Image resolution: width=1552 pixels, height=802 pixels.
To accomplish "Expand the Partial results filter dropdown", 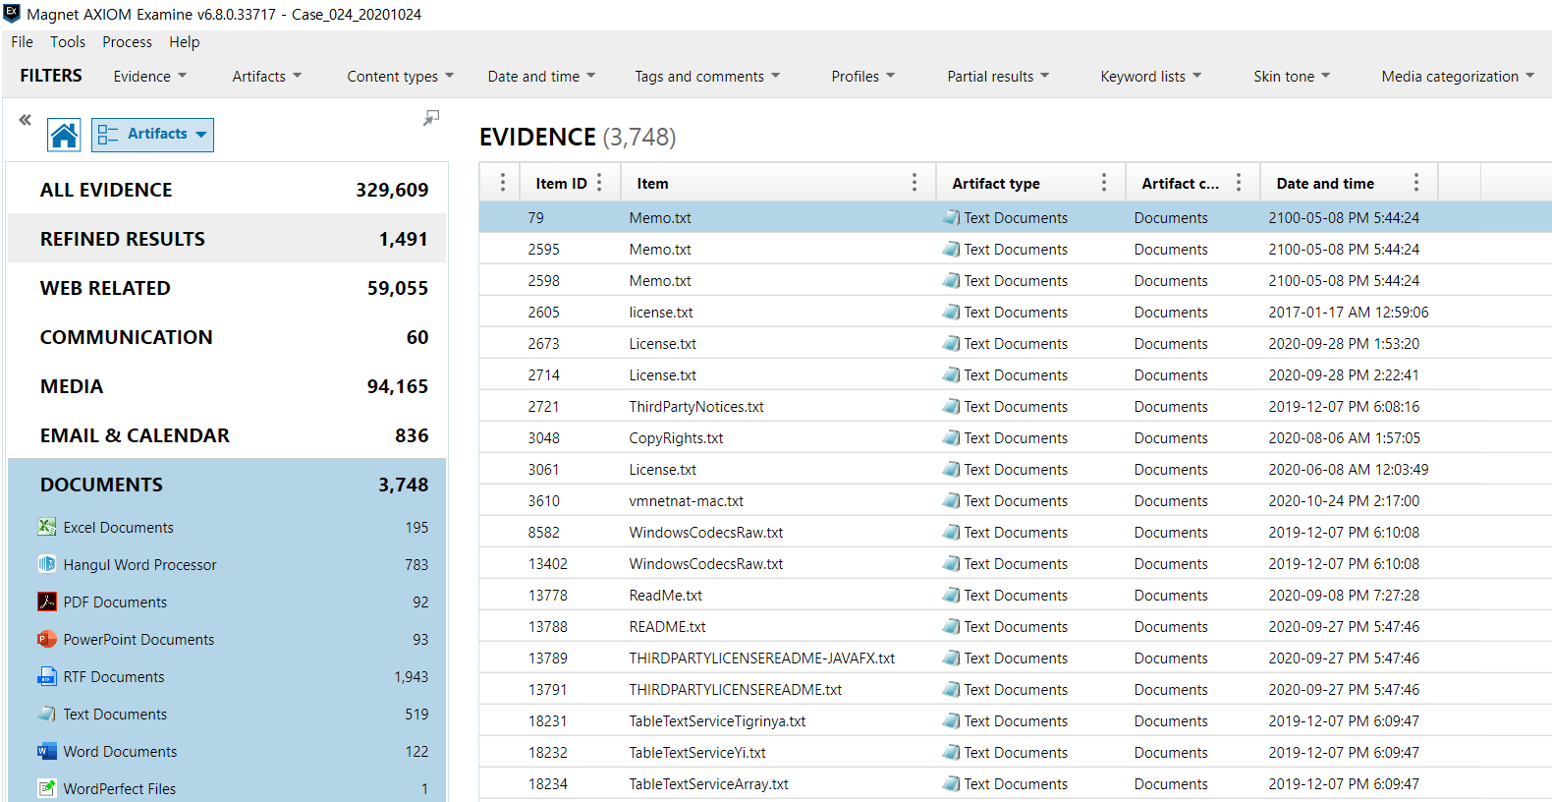I will tap(998, 76).
